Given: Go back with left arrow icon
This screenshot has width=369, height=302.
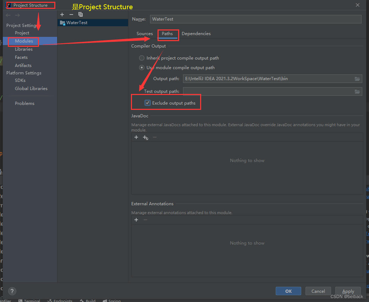Looking at the screenshot, I should [x=8, y=15].
